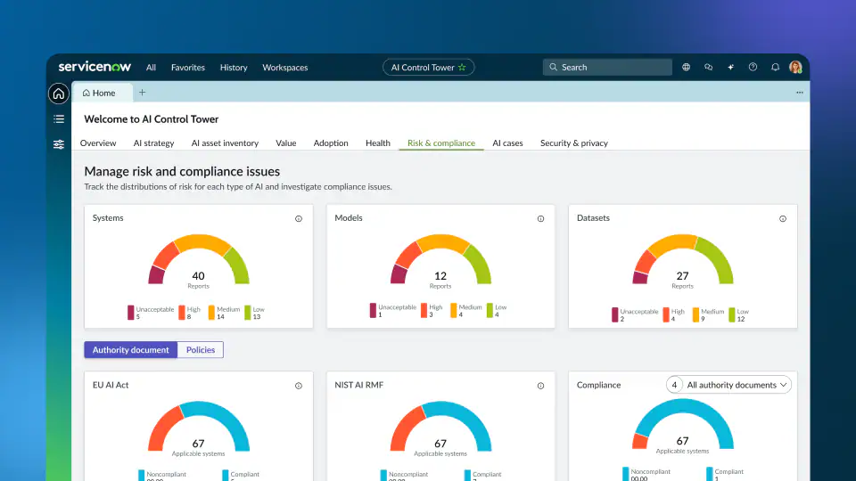Expand the All authority documents dropdown

pos(737,385)
